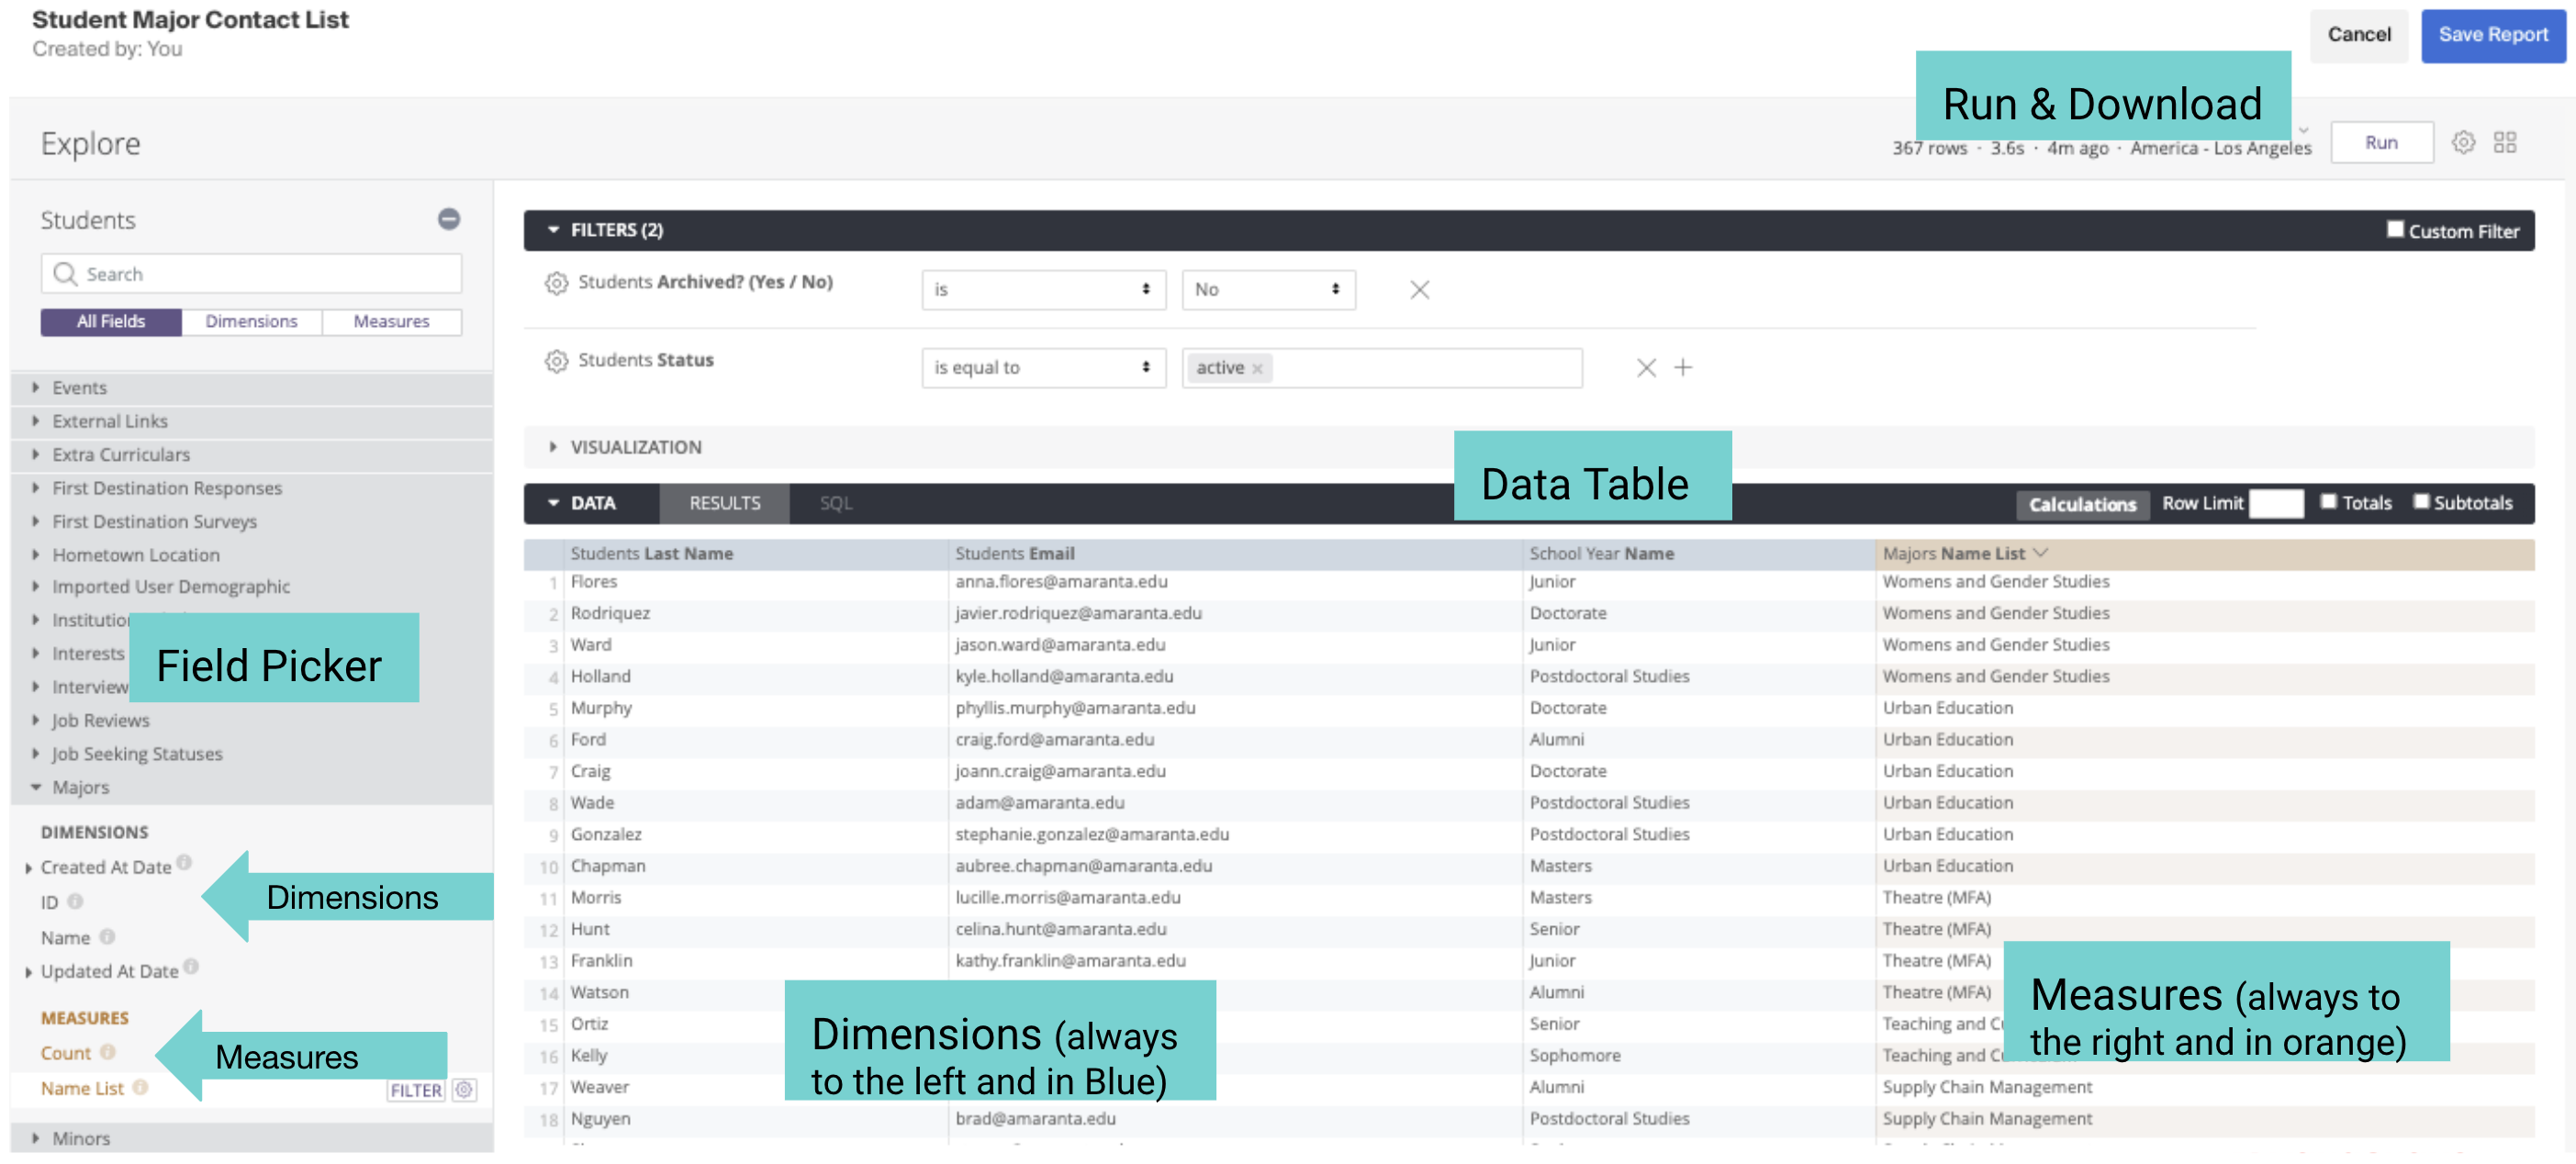Show info for Created At Date

click(184, 862)
